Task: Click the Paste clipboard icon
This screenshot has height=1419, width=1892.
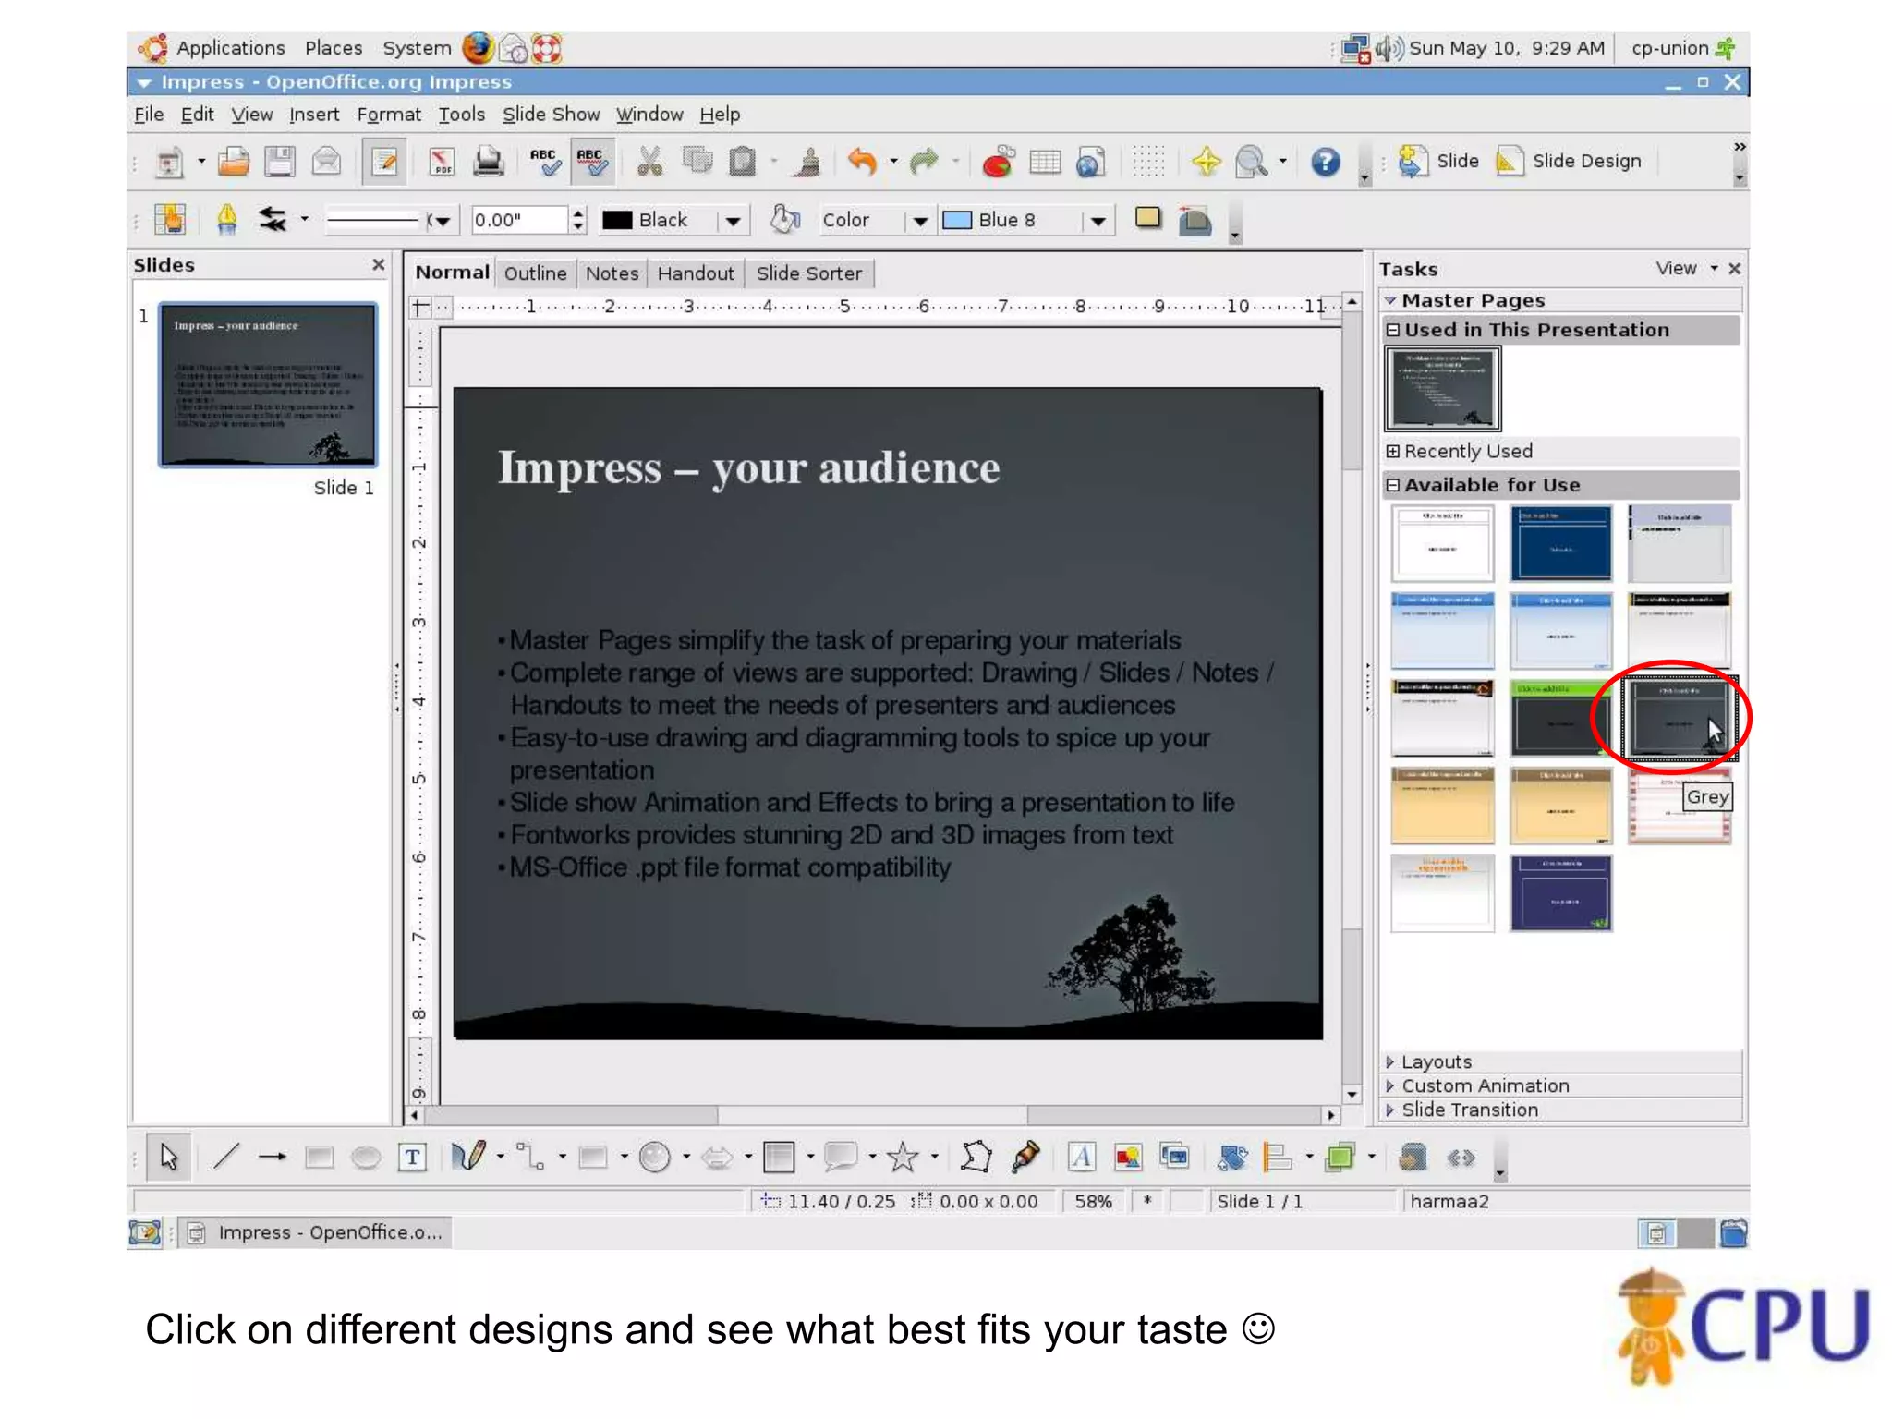Action: 743,163
